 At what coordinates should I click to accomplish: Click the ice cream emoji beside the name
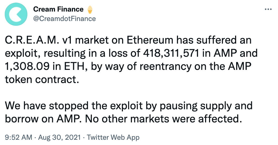click(90, 9)
